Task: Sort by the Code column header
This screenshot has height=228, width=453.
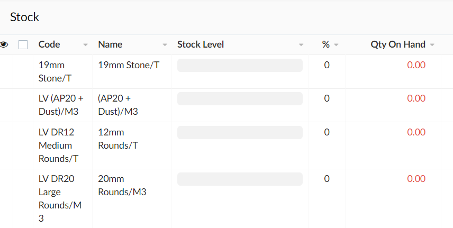Action: coord(49,44)
